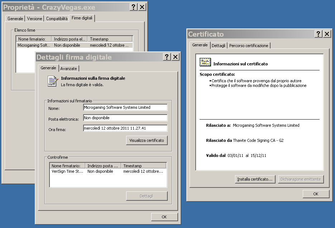Click Timestamp column header in Elenco firme

[110, 39]
